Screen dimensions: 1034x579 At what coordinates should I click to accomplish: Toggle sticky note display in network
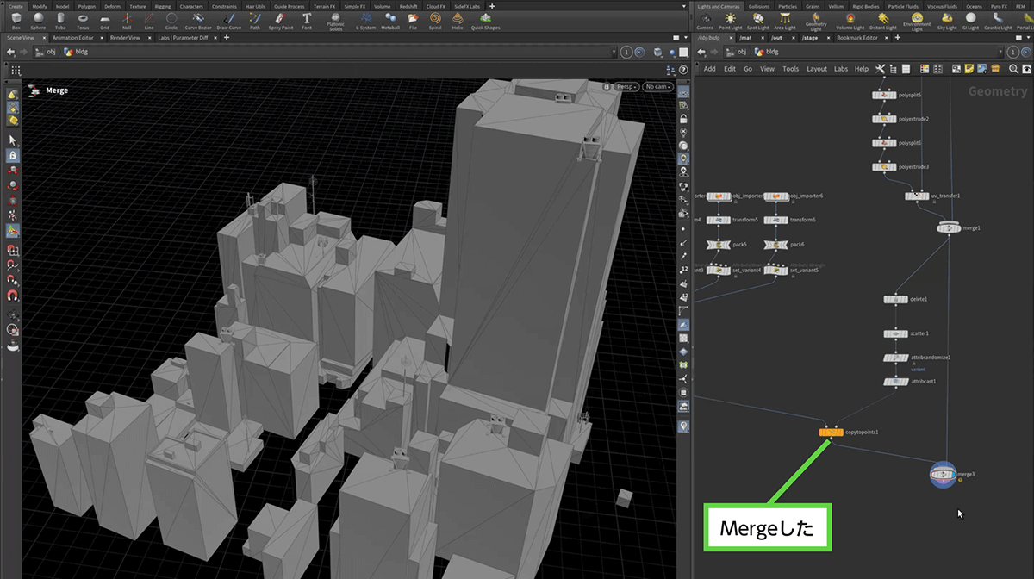pos(969,69)
